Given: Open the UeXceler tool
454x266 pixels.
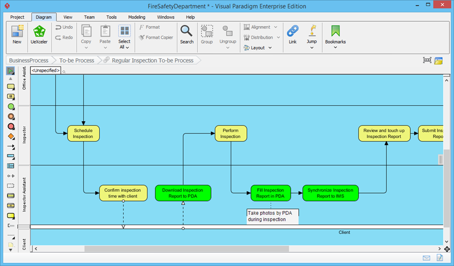Looking at the screenshot, I should click(40, 34).
